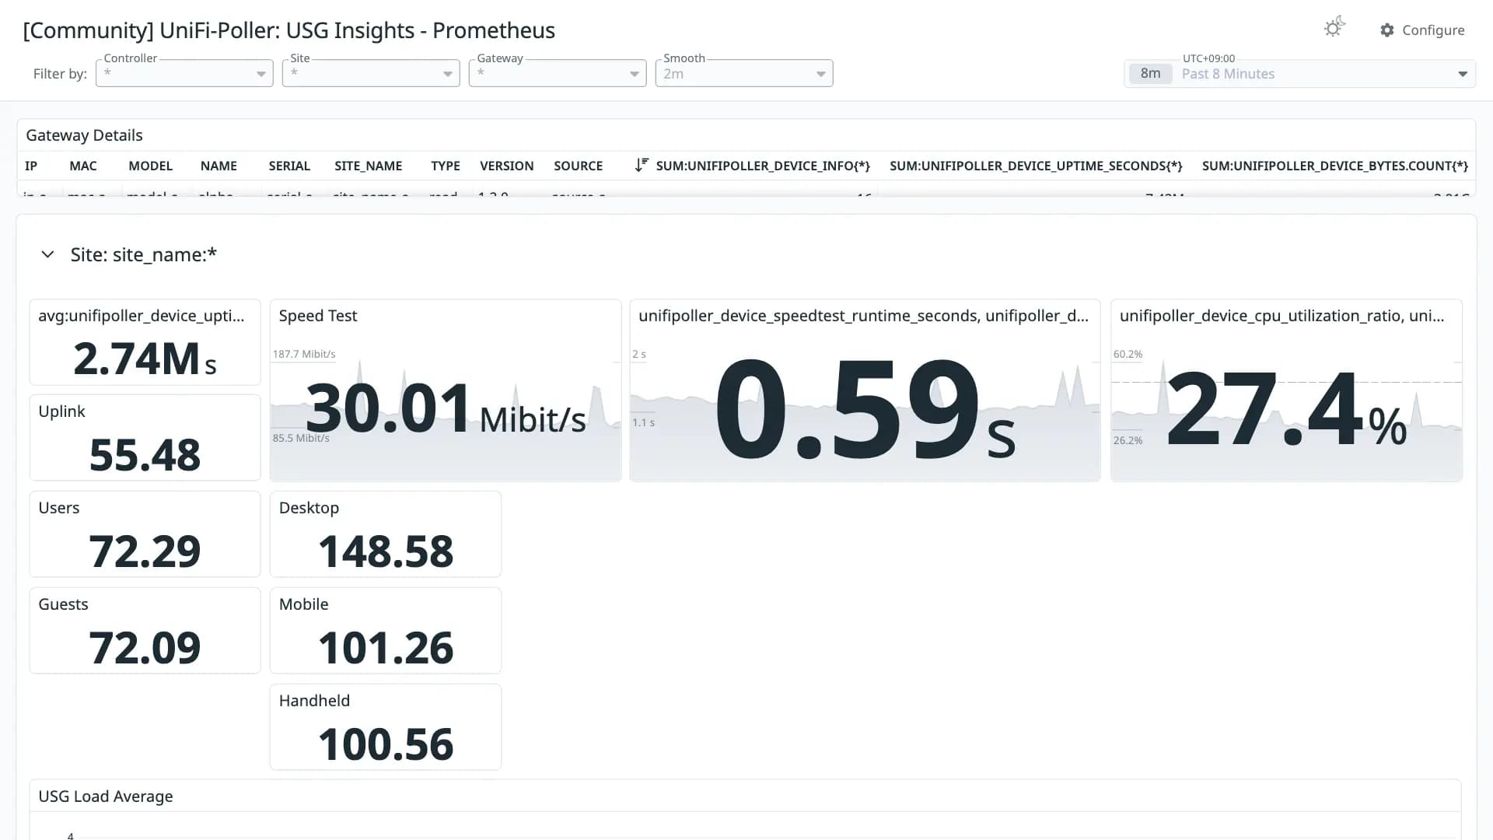Collapse the Site: site_name:* section
Viewport: 1493px width, 840px height.
[x=47, y=254]
